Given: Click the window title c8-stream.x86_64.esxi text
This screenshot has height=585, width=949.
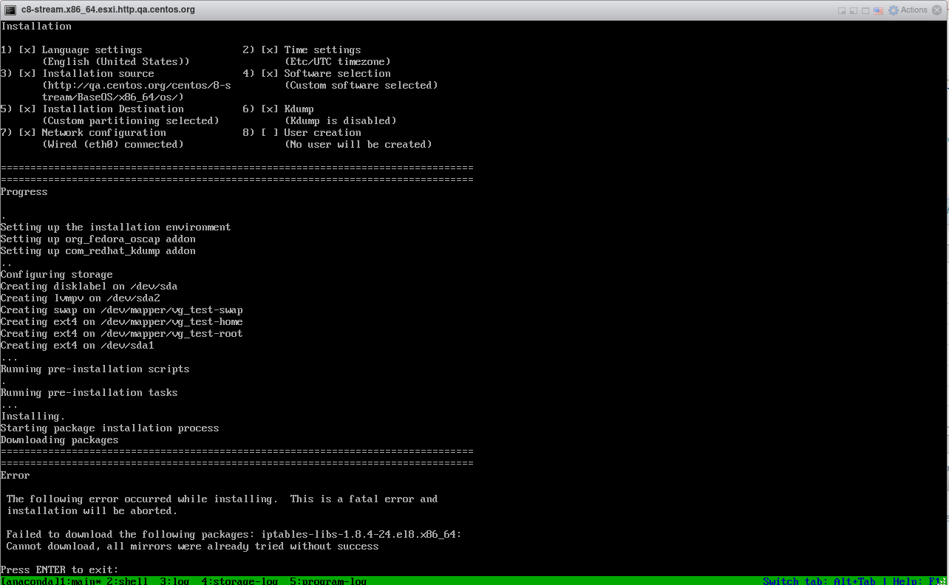Looking at the screenshot, I should pos(108,10).
